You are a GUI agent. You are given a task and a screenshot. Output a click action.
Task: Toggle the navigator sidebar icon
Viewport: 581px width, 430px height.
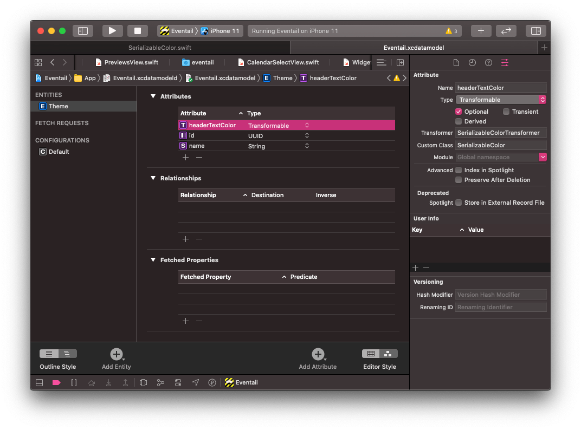coord(83,31)
